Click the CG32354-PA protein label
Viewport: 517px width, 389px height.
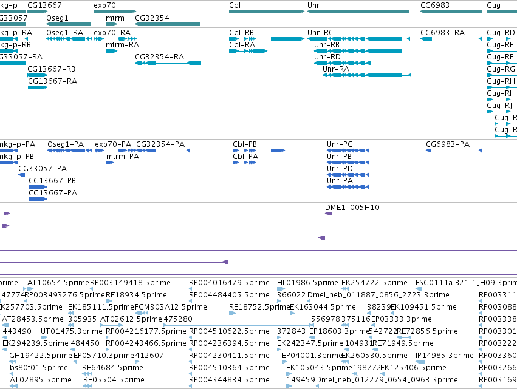point(160,144)
